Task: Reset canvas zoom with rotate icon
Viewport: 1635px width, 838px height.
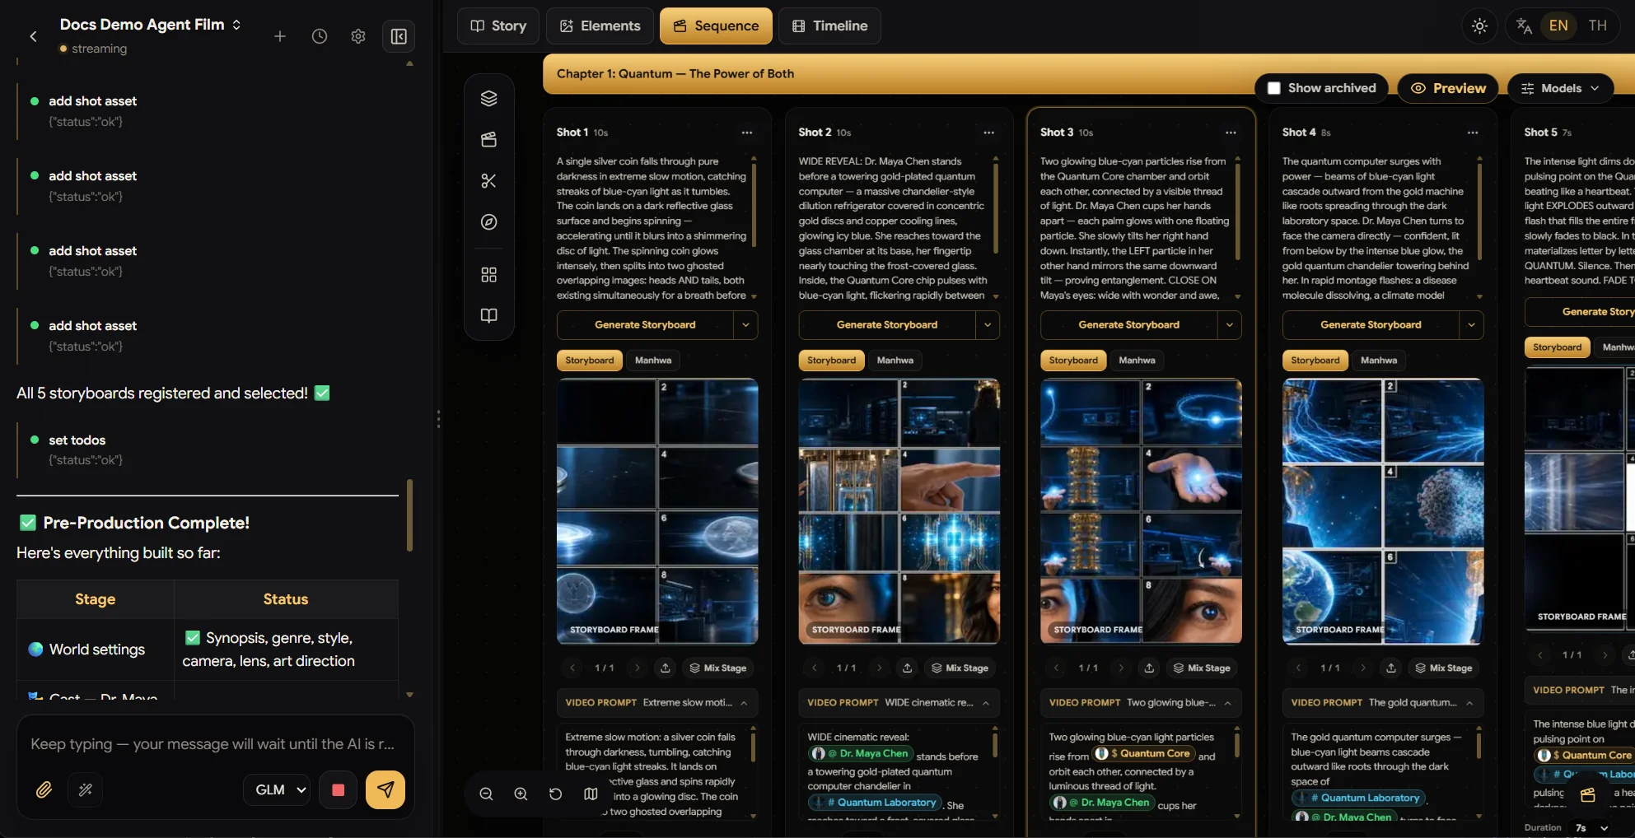Action: (556, 794)
